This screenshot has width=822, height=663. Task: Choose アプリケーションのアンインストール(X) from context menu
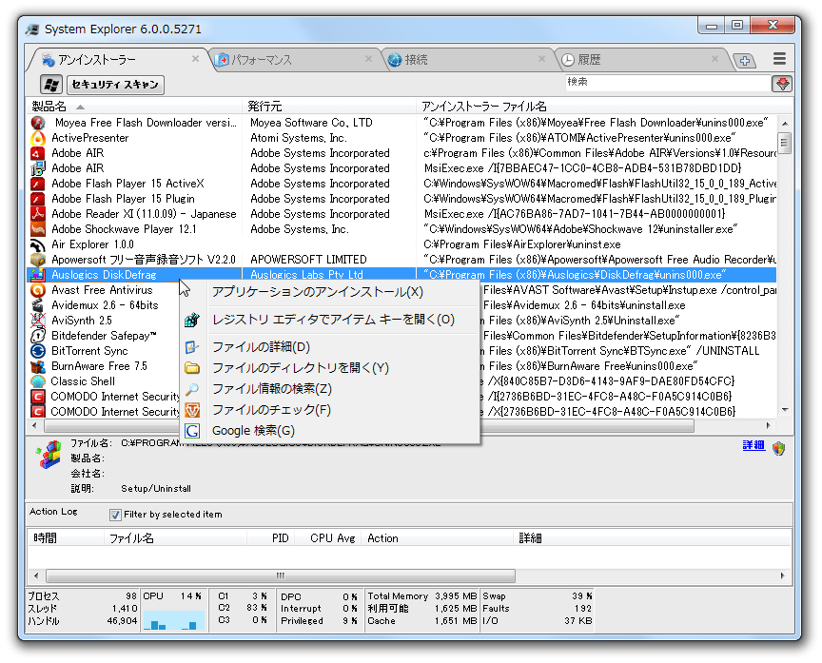pos(330,292)
